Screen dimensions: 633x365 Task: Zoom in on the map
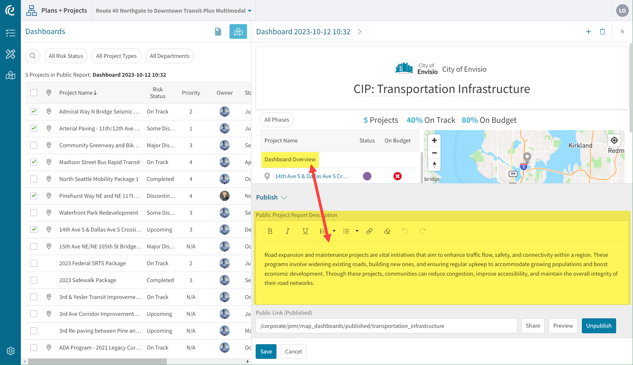434,140
